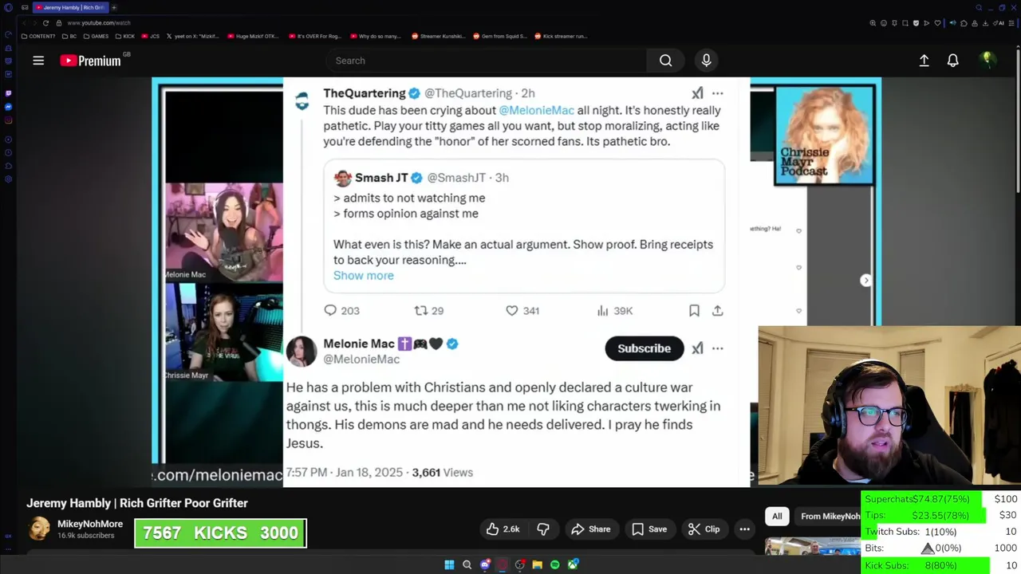The width and height of the screenshot is (1021, 574).
Task: Open Discord from the taskbar
Action: pos(485,564)
